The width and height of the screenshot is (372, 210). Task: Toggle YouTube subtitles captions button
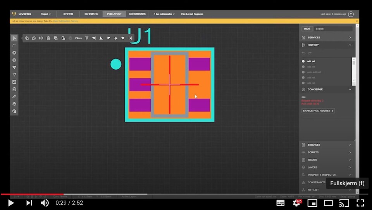pyautogui.click(x=281, y=203)
